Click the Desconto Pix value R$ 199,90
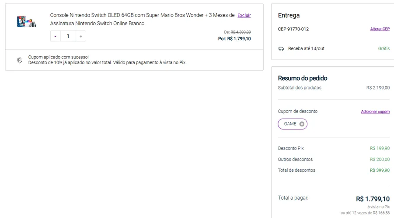This screenshot has width=394, height=218. (x=380, y=148)
